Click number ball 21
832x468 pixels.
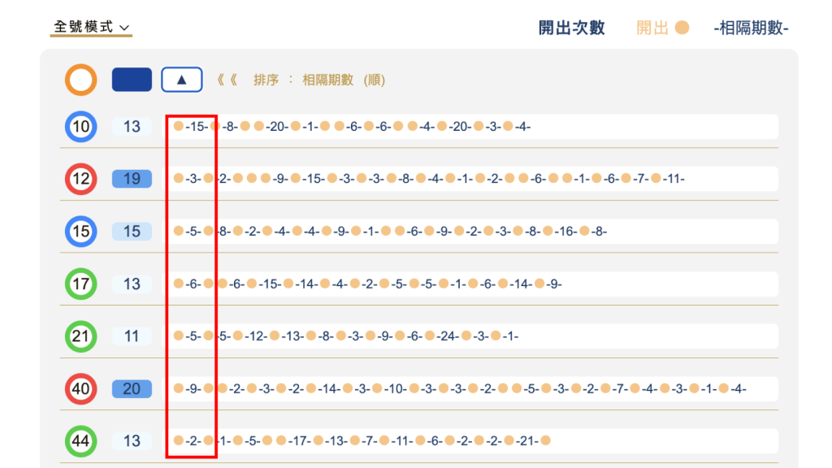(x=80, y=336)
